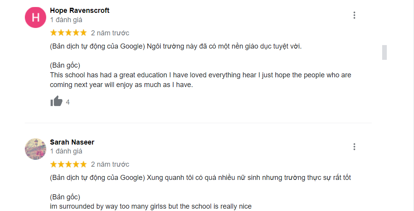Click Hope's original "This school has had" text

tap(200, 75)
